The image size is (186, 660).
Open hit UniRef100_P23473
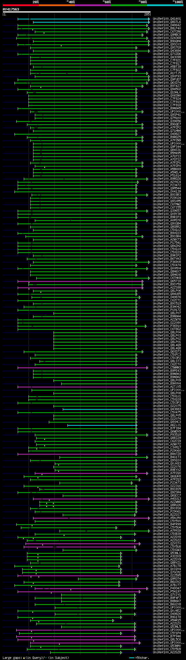[167, 483]
